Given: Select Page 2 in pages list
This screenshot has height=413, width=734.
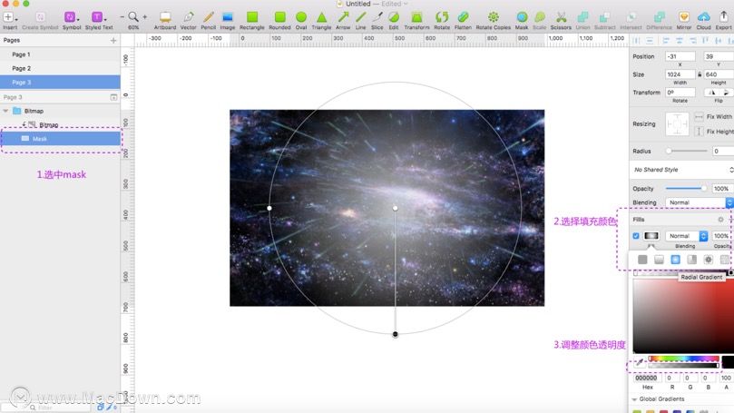Looking at the screenshot, I should pyautogui.click(x=60, y=68).
